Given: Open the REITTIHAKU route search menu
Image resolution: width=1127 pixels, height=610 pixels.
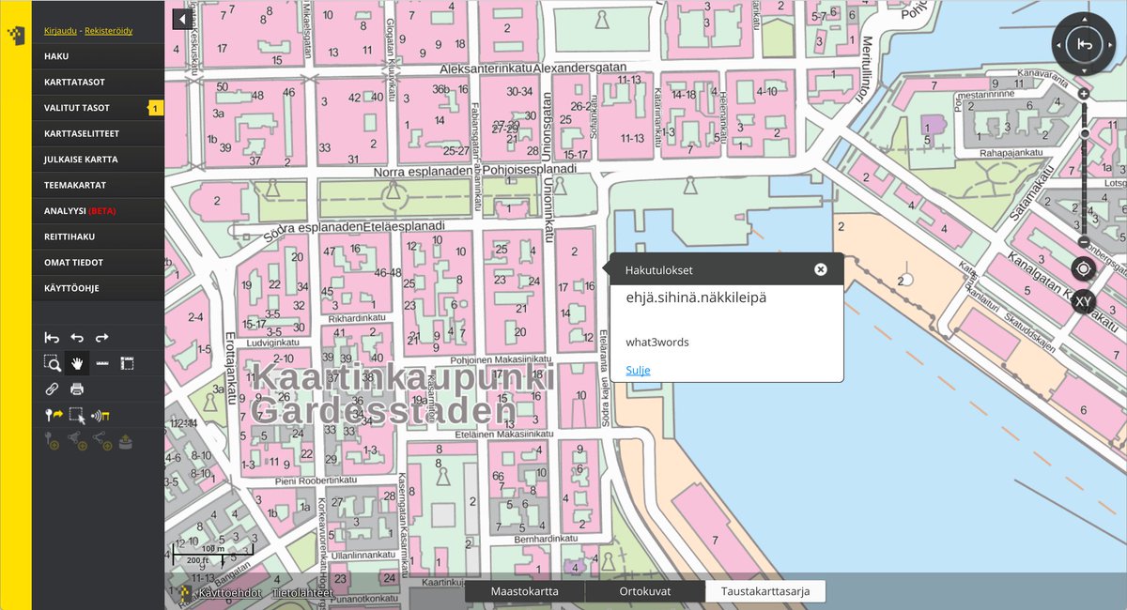Looking at the screenshot, I should click(x=98, y=236).
